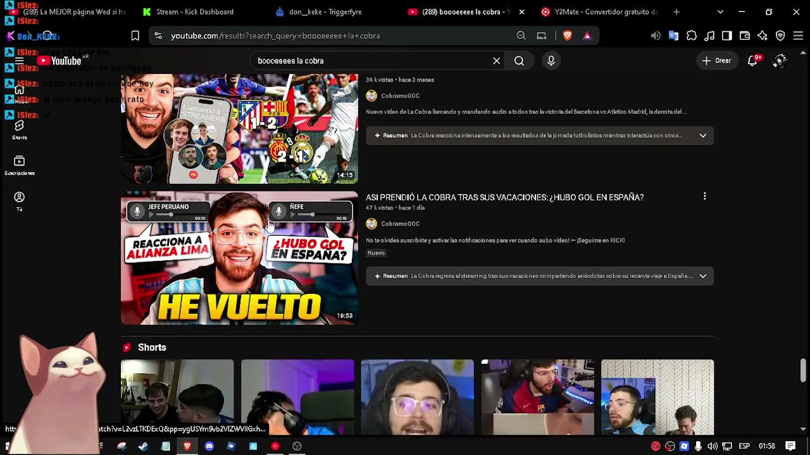Open the Discord taskbar icon
Image resolution: width=810 pixels, height=455 pixels.
pos(209,446)
